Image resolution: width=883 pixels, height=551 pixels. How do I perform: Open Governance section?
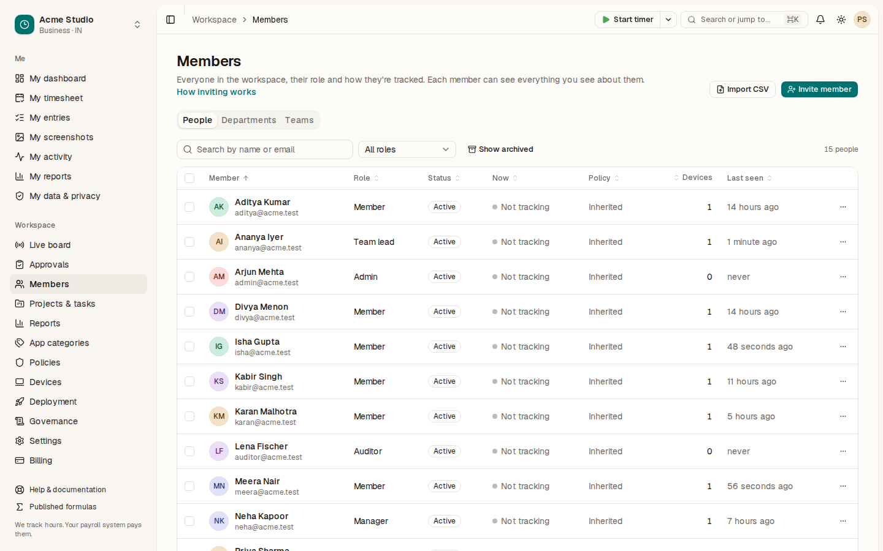pyautogui.click(x=78, y=421)
